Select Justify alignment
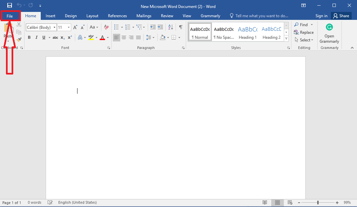Viewport: 357px width, 207px height. [x=138, y=37]
